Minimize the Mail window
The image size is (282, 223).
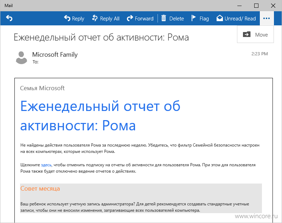coord(239,6)
